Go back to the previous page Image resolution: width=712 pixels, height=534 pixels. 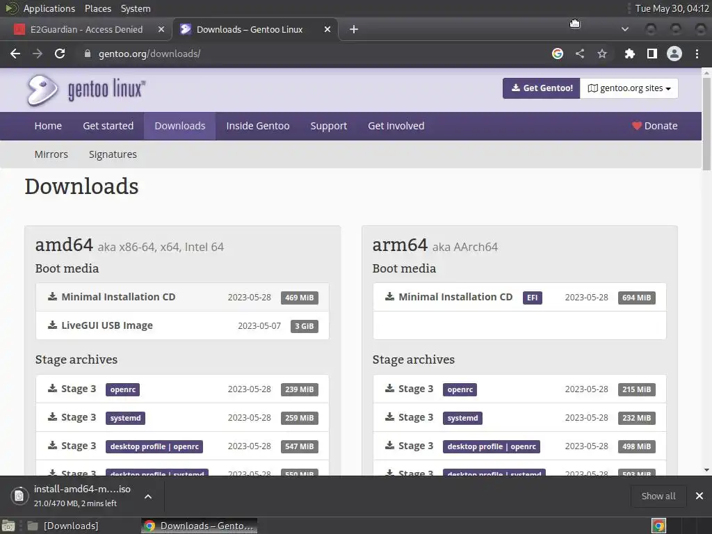15,54
